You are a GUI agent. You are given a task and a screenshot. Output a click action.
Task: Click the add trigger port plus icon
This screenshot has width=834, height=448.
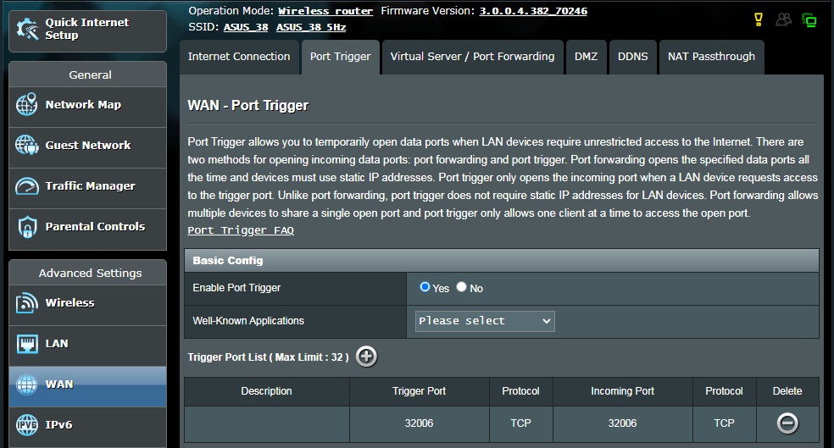[x=366, y=357]
